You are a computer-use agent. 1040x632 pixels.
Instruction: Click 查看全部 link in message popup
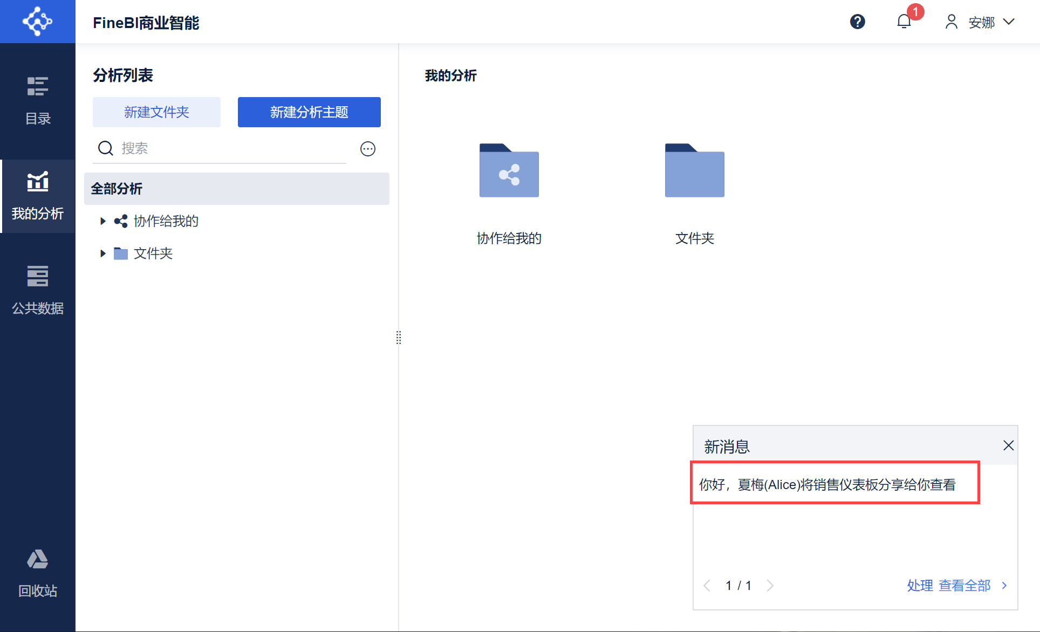(x=964, y=586)
